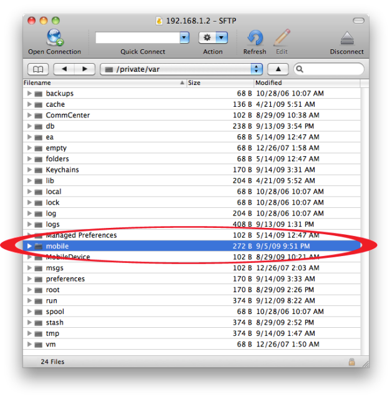The height and width of the screenshot is (399, 392).
Task: Click the folders folder icon
Action: 39,159
